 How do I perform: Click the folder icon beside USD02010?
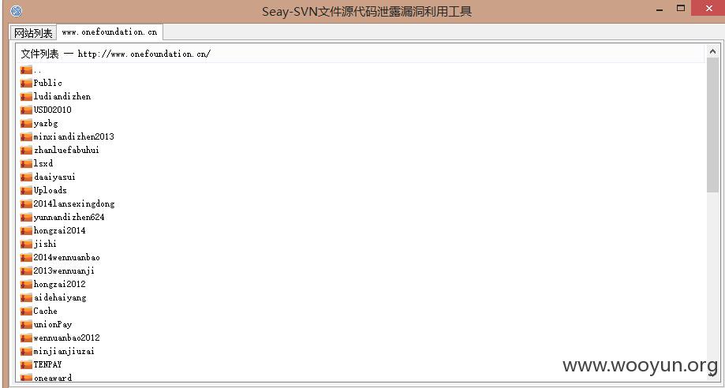[x=26, y=110]
